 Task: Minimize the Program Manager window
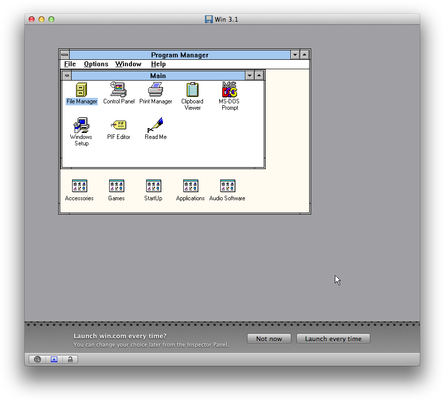point(295,55)
